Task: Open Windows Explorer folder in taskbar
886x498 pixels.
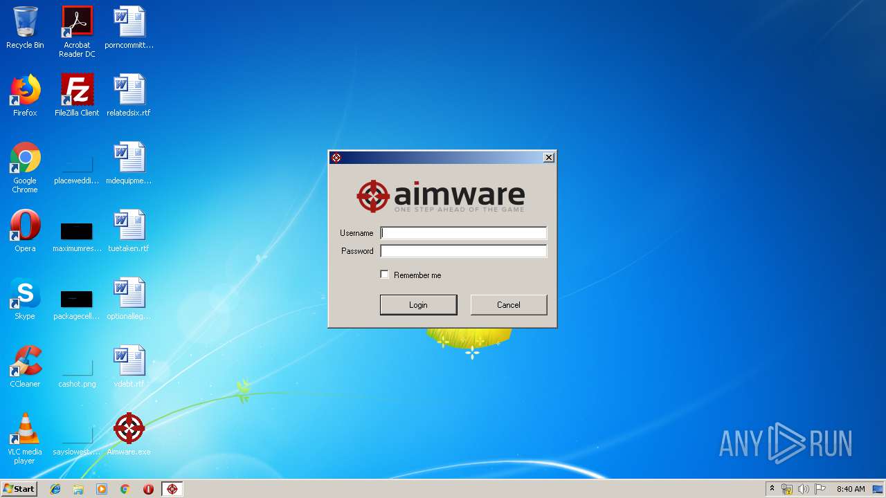Action: click(78, 489)
